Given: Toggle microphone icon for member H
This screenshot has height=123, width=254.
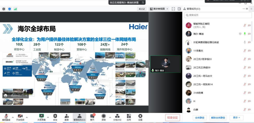Looking at the screenshot, I should coord(245,101).
